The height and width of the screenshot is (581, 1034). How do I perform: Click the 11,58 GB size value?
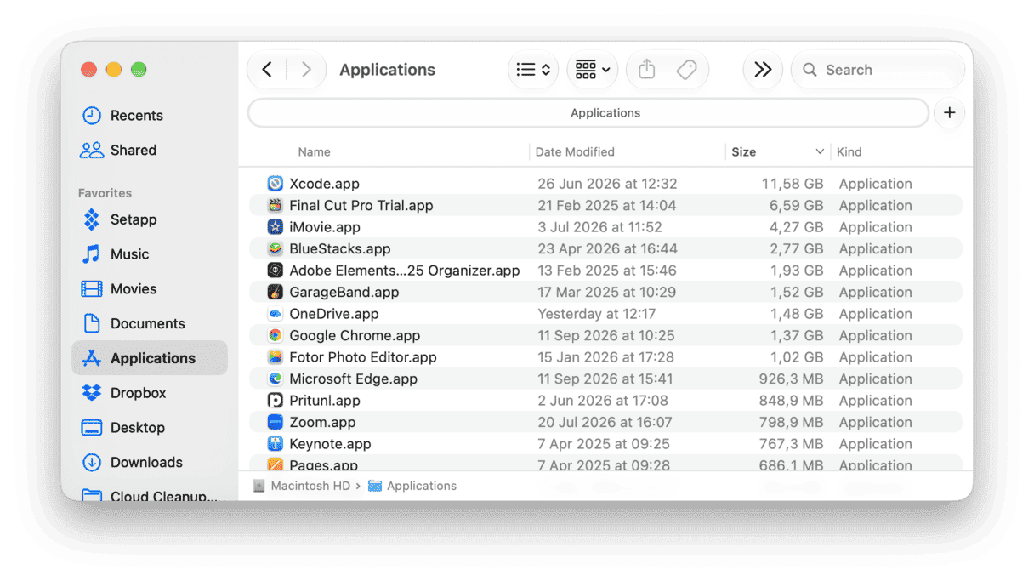tap(793, 184)
